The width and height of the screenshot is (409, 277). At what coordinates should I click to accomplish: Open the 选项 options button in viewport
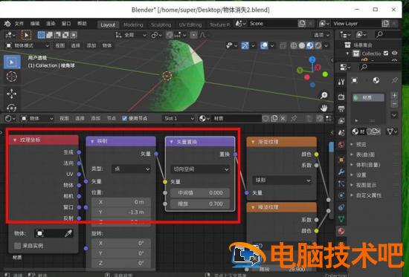pos(321,35)
